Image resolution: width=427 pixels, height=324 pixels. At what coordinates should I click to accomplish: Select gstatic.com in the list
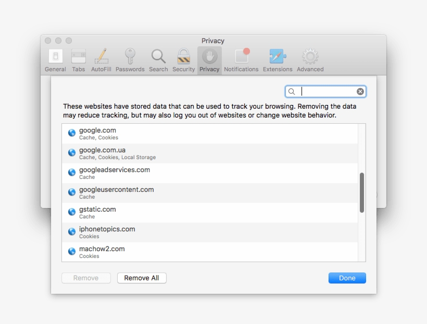[210, 213]
